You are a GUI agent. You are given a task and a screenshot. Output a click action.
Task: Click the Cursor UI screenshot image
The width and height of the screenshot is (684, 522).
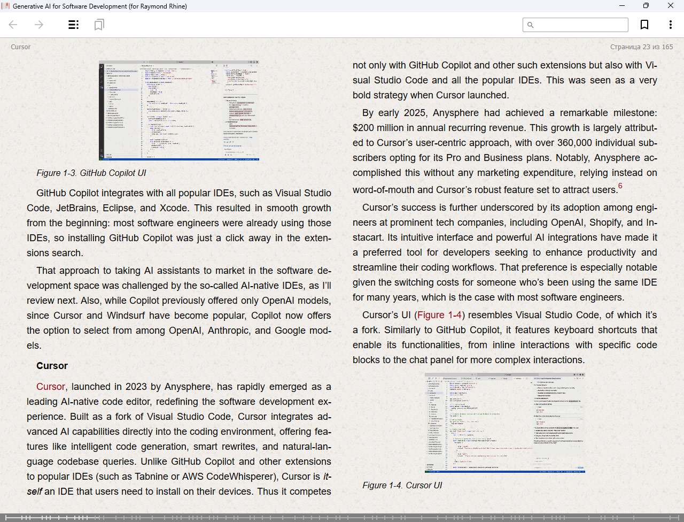[x=505, y=423]
